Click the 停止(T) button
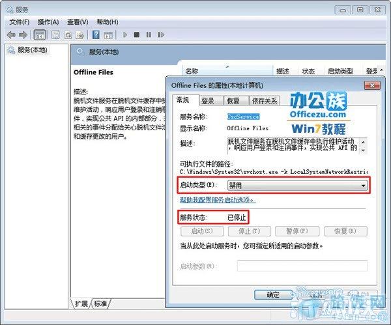 [250, 231]
